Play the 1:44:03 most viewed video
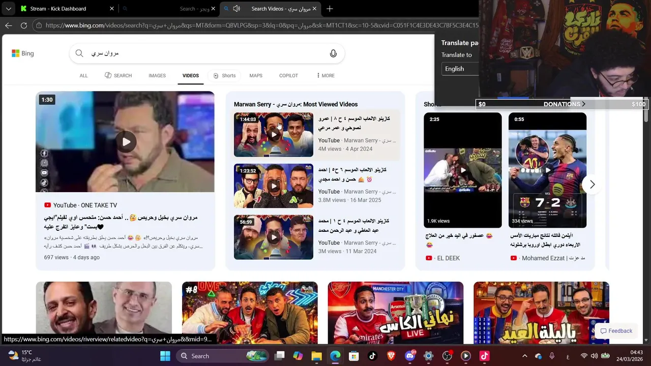 coord(274,135)
